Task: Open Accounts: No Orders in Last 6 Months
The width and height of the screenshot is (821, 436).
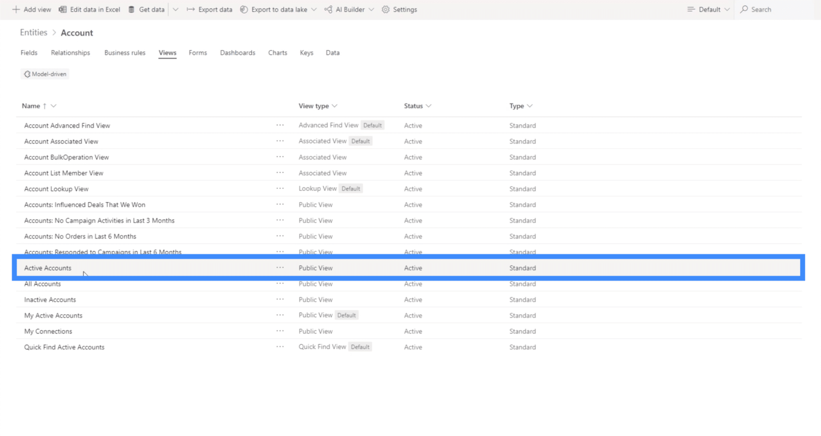Action: coord(80,236)
